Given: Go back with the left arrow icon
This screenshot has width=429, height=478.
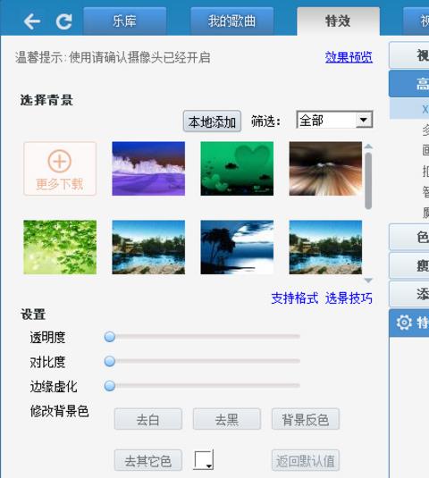Looking at the screenshot, I should tap(32, 21).
